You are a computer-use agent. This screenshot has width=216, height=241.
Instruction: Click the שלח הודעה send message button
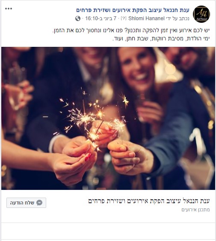click(26, 203)
